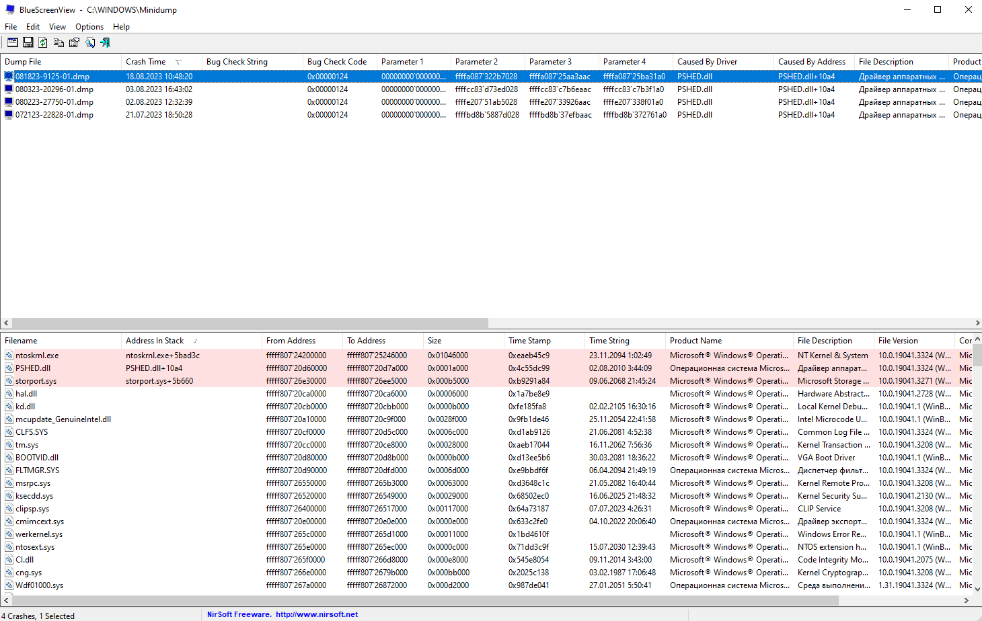Click the 0x00000124 code of first crash

coord(328,77)
